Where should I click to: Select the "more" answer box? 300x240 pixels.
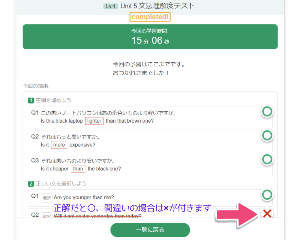click(59, 145)
